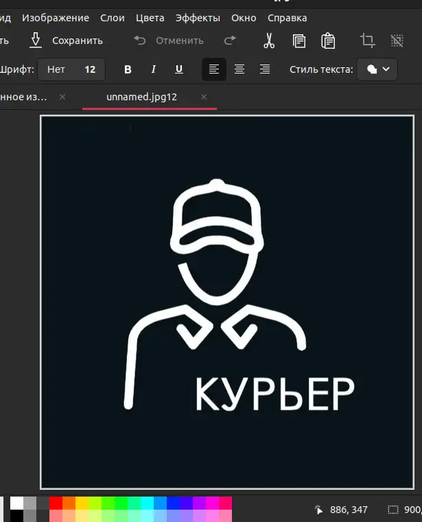Open the Эффекты menu
422x522 pixels.
click(198, 18)
